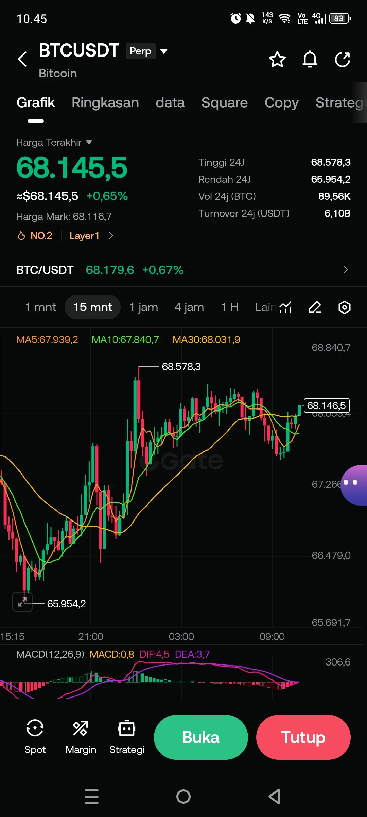This screenshot has height=817, width=367.
Task: Tap the current price marker 68.146,5
Action: pos(327,405)
